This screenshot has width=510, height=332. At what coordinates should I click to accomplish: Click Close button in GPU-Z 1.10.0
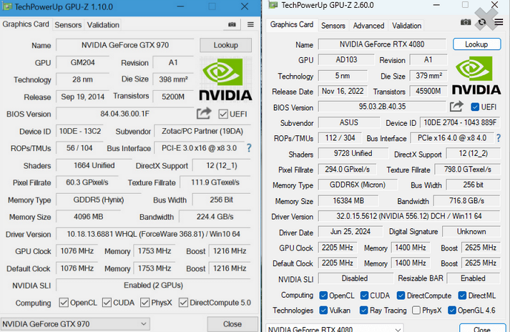(x=232, y=324)
